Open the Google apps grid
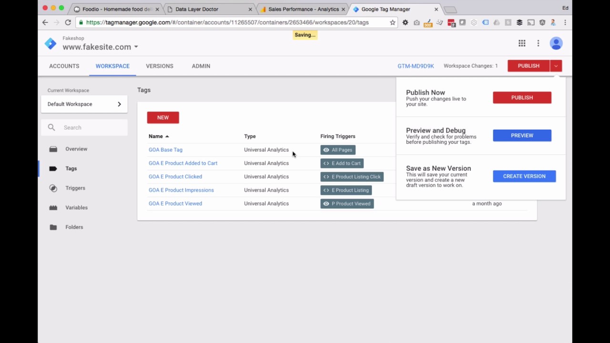This screenshot has width=610, height=343. click(x=522, y=43)
